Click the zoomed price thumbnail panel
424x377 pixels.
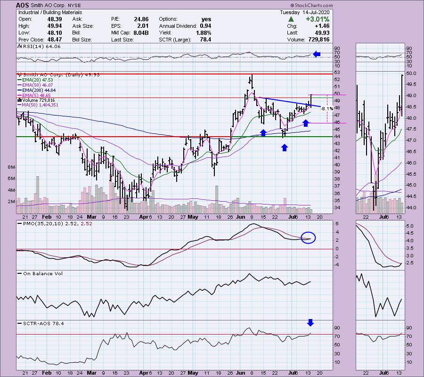381,142
